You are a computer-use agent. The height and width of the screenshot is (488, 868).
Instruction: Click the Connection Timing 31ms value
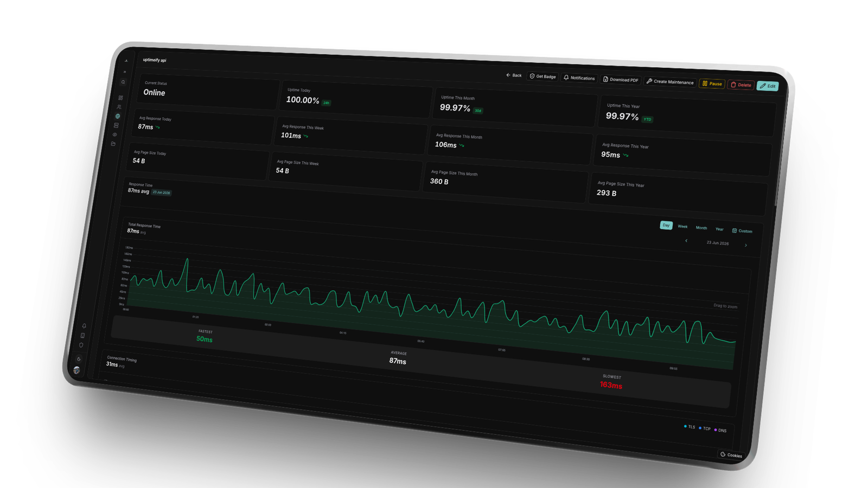coord(112,364)
